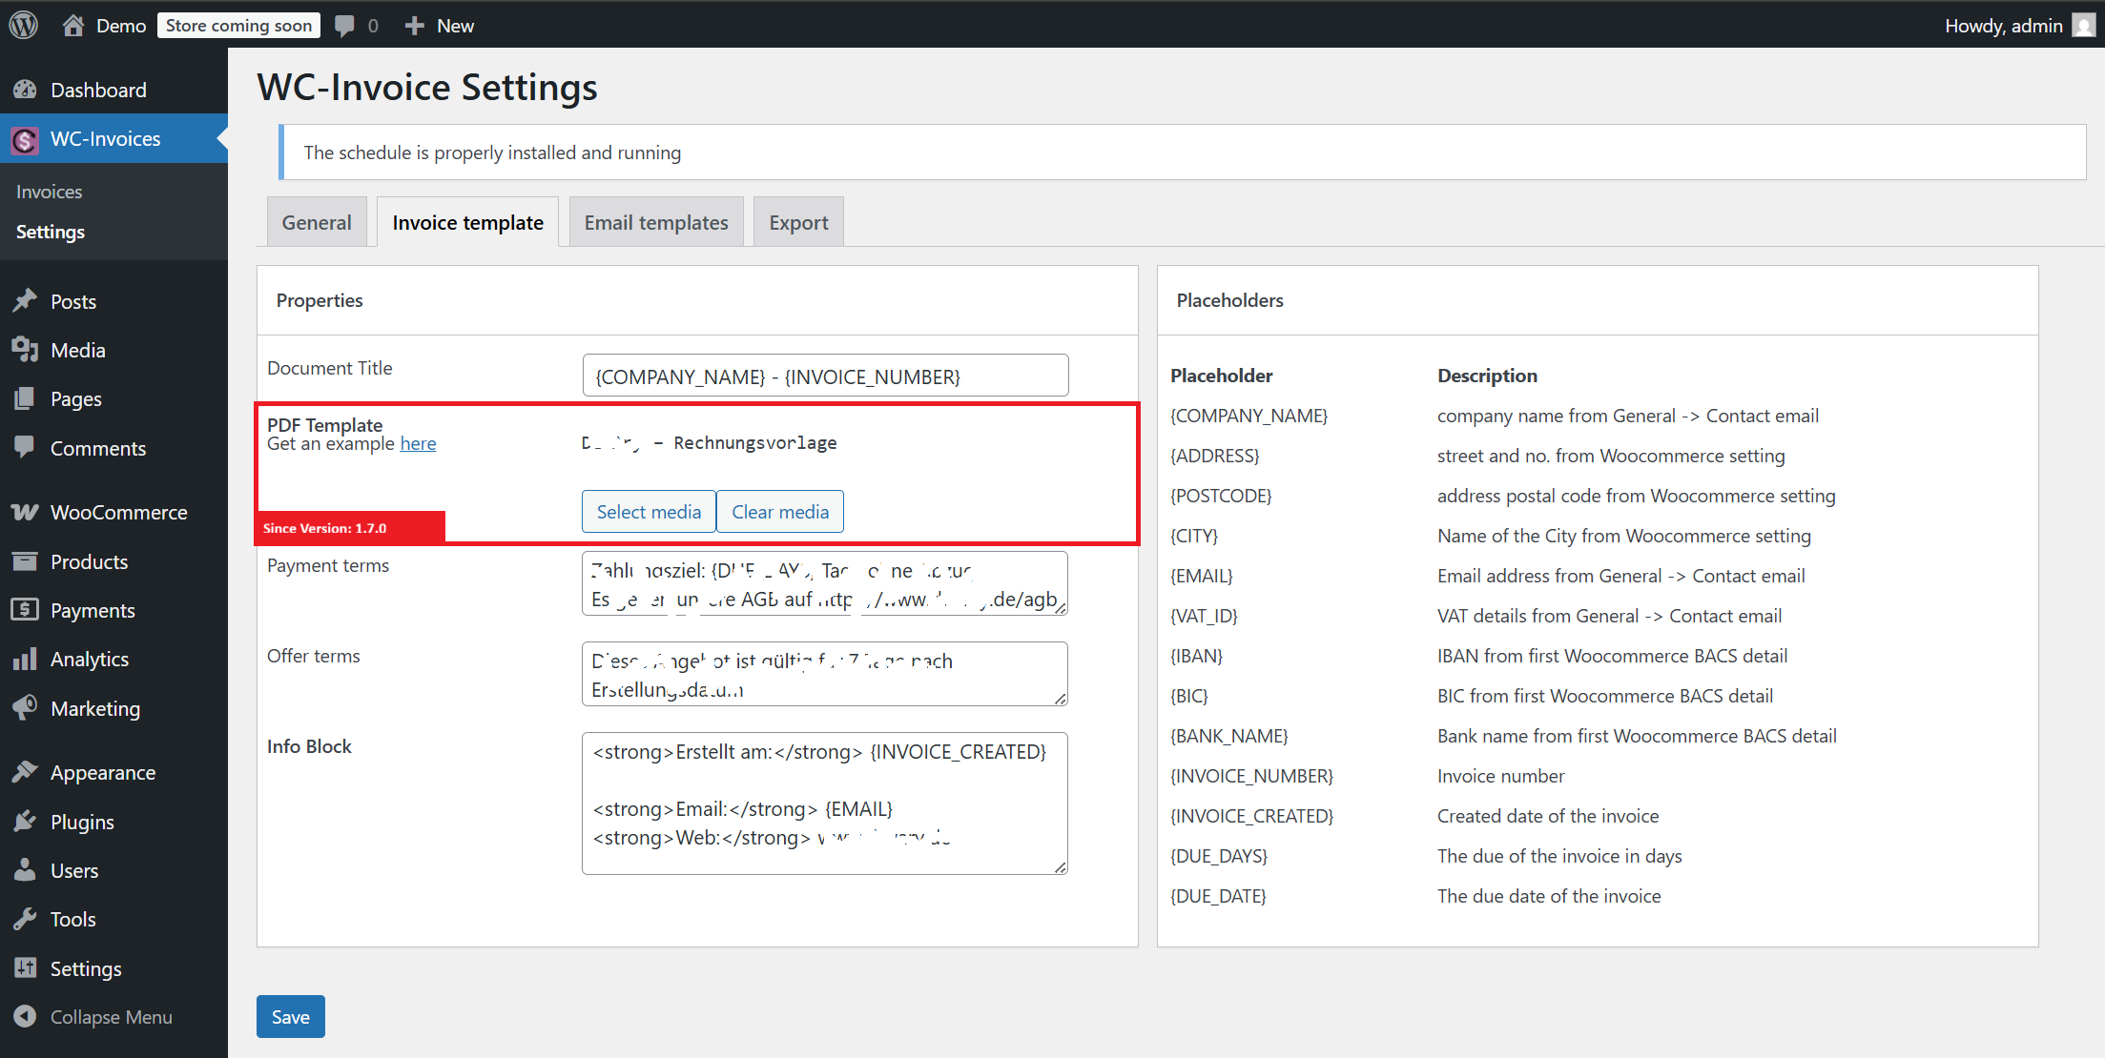Click the Appearance paintbrush icon
The image size is (2105, 1058).
tap(25, 772)
